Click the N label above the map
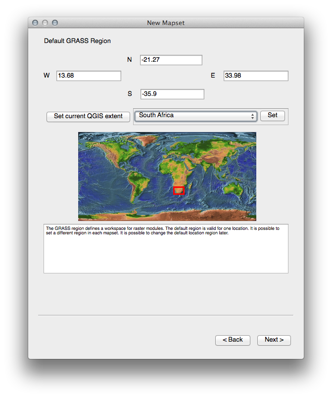 pyautogui.click(x=130, y=60)
